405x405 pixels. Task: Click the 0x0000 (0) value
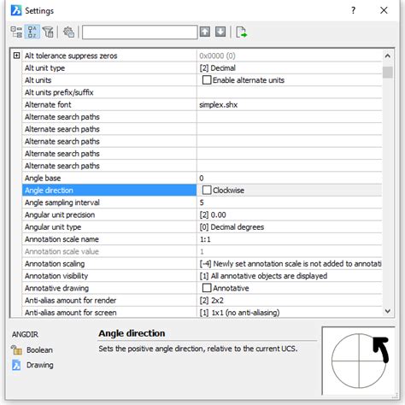(217, 56)
